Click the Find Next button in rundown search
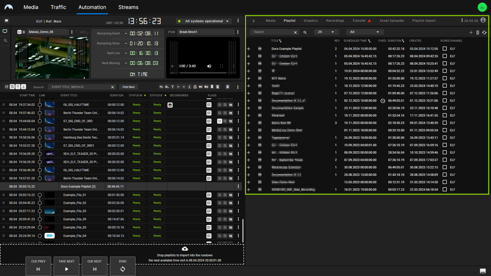Image resolution: width=491 pixels, height=276 pixels. (x=129, y=87)
